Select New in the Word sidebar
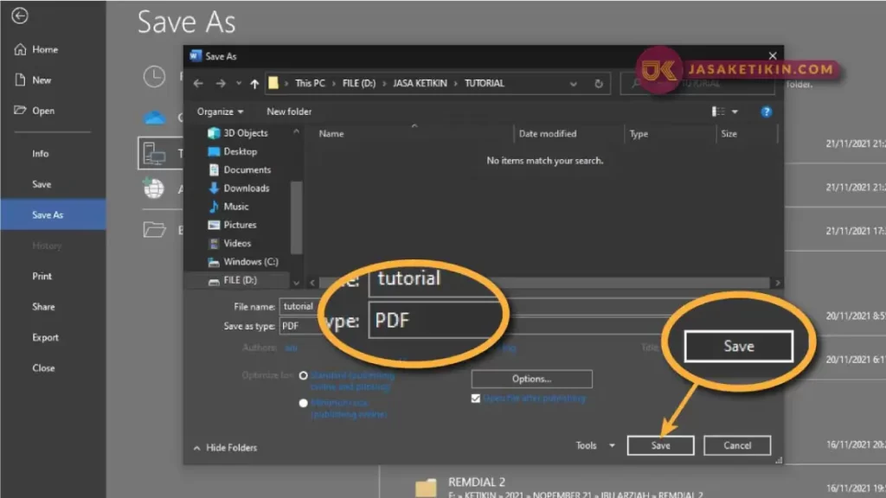Screen dimensions: 886x498 coord(34,80)
